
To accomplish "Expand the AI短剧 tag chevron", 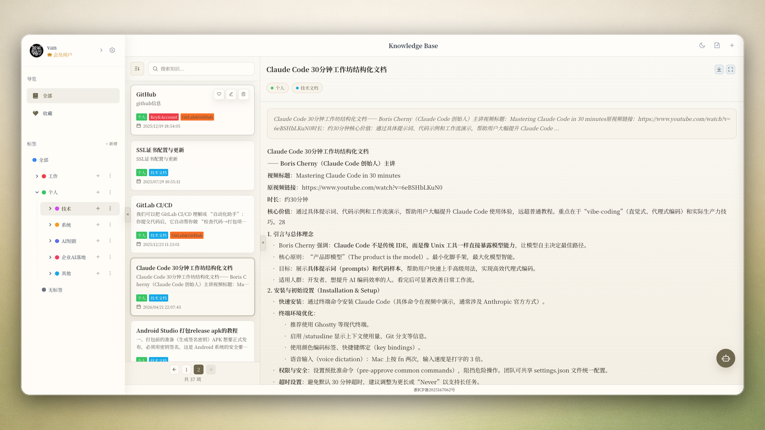I will (x=50, y=241).
